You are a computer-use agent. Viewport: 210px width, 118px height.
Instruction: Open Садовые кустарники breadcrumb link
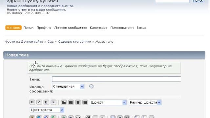[74, 42]
